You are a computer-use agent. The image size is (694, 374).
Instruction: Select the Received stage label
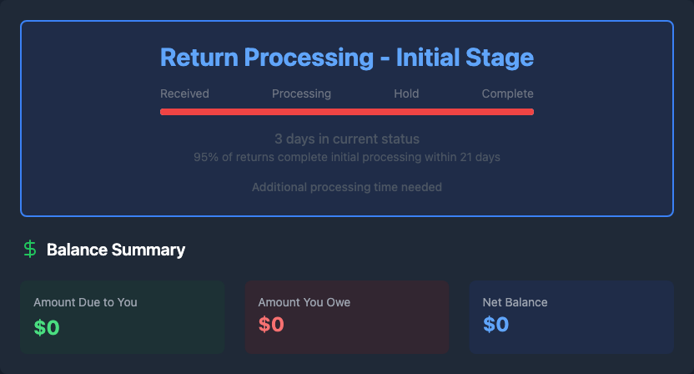coord(184,93)
